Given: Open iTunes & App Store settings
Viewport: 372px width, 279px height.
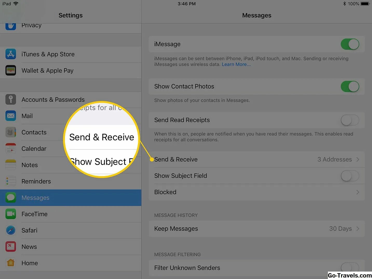Looking at the screenshot, I should tap(71, 54).
